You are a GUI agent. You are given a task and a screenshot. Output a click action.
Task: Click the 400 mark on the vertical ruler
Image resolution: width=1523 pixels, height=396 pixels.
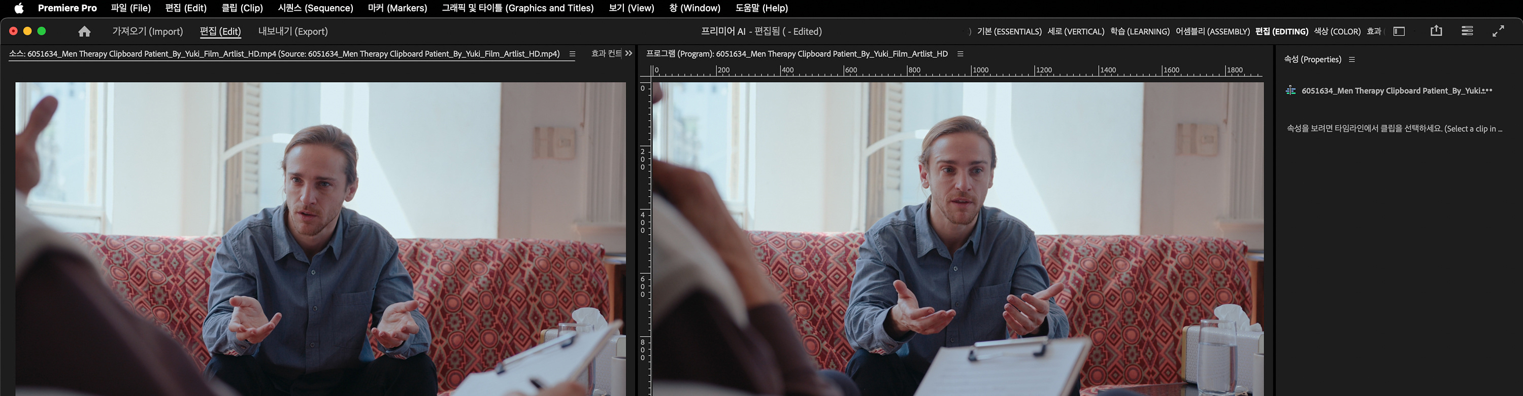(643, 223)
